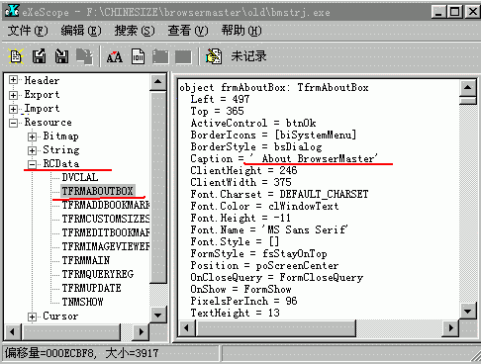Image resolution: width=481 pixels, height=364 pixels.
Task: Click the Export save toolbar icon
Action: [x=39, y=56]
